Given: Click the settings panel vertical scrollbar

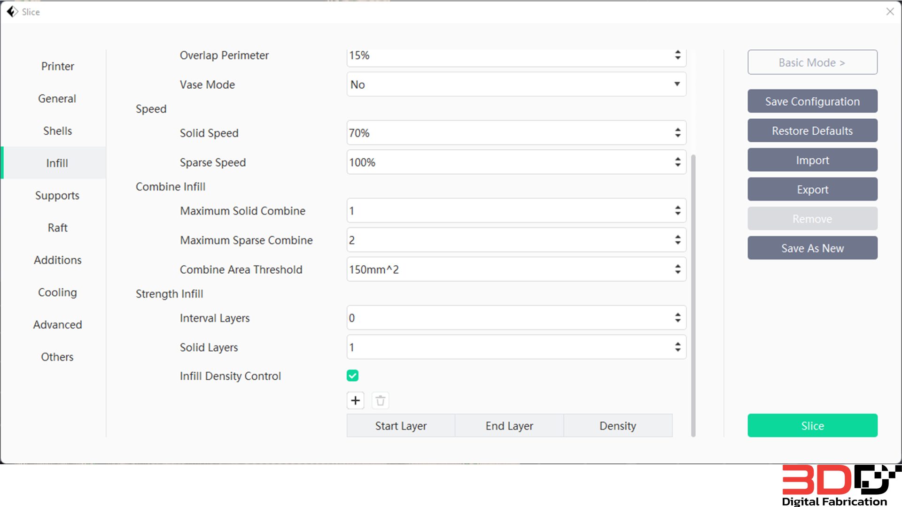Looking at the screenshot, I should 693,295.
